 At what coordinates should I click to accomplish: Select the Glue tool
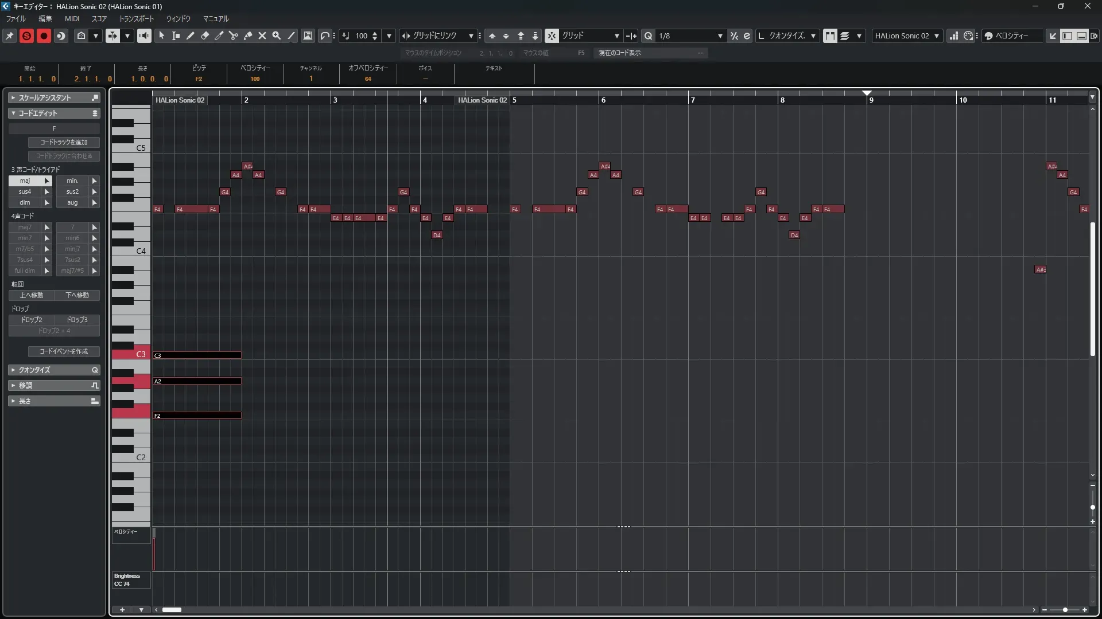pyautogui.click(x=248, y=36)
